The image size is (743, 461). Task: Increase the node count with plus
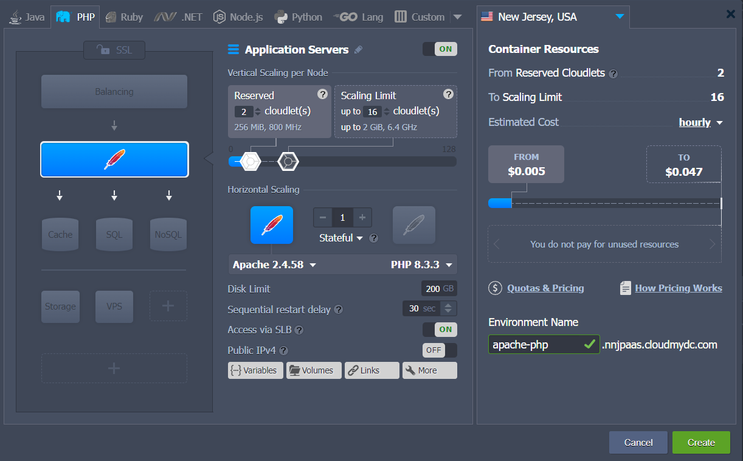(362, 218)
